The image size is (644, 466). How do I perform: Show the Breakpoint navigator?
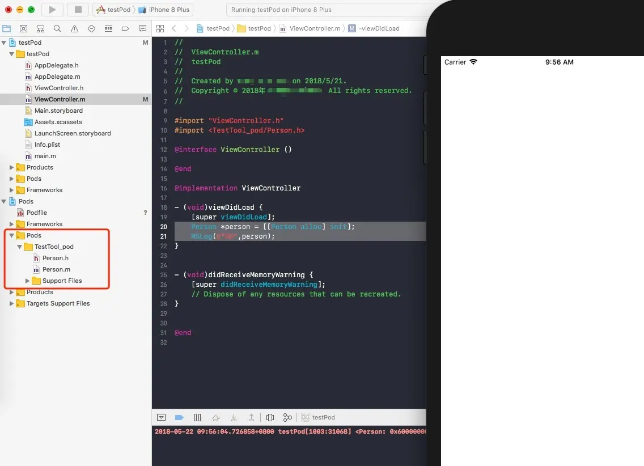(x=125, y=28)
